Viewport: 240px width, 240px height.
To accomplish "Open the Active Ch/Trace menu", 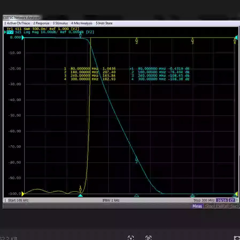I will (17, 23).
